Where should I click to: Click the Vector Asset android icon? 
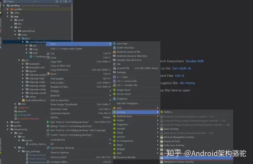(x=114, y=94)
